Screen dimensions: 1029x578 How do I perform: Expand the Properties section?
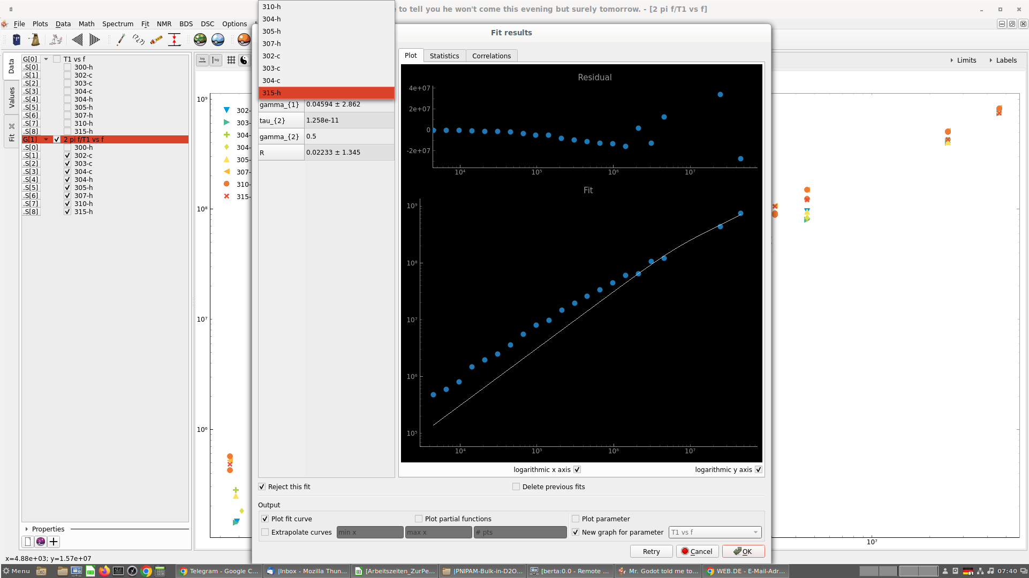click(x=27, y=529)
